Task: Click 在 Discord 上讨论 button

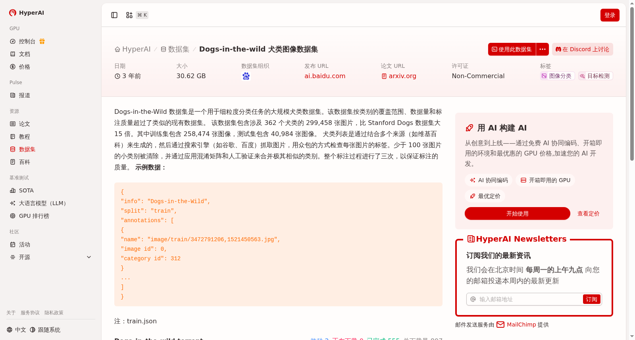Action: coord(582,49)
